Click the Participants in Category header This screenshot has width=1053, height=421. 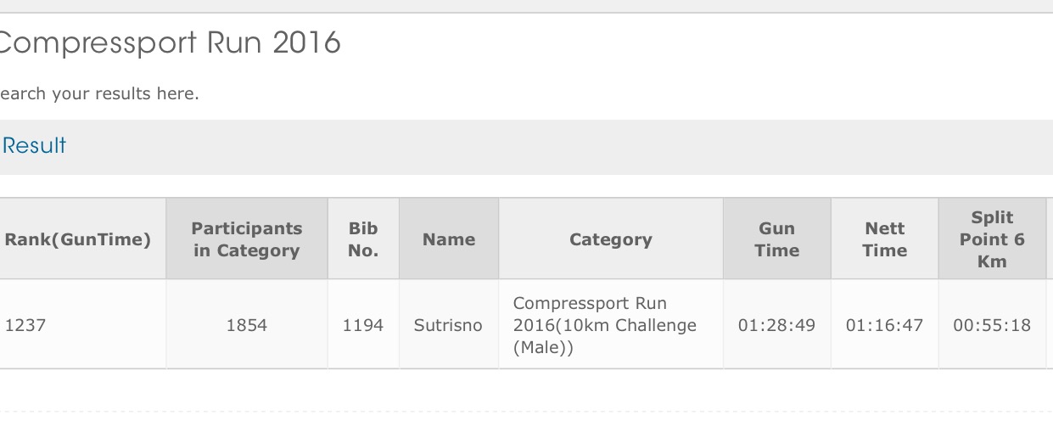pyautogui.click(x=247, y=239)
